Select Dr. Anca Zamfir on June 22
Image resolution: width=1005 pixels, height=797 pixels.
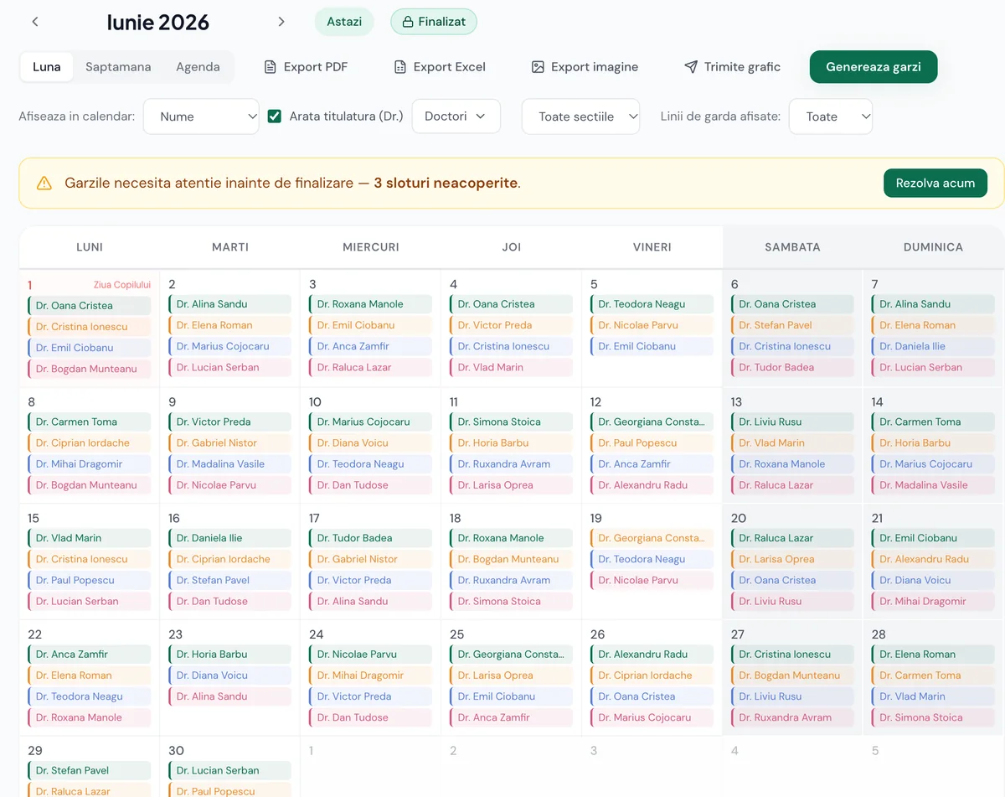coord(89,655)
